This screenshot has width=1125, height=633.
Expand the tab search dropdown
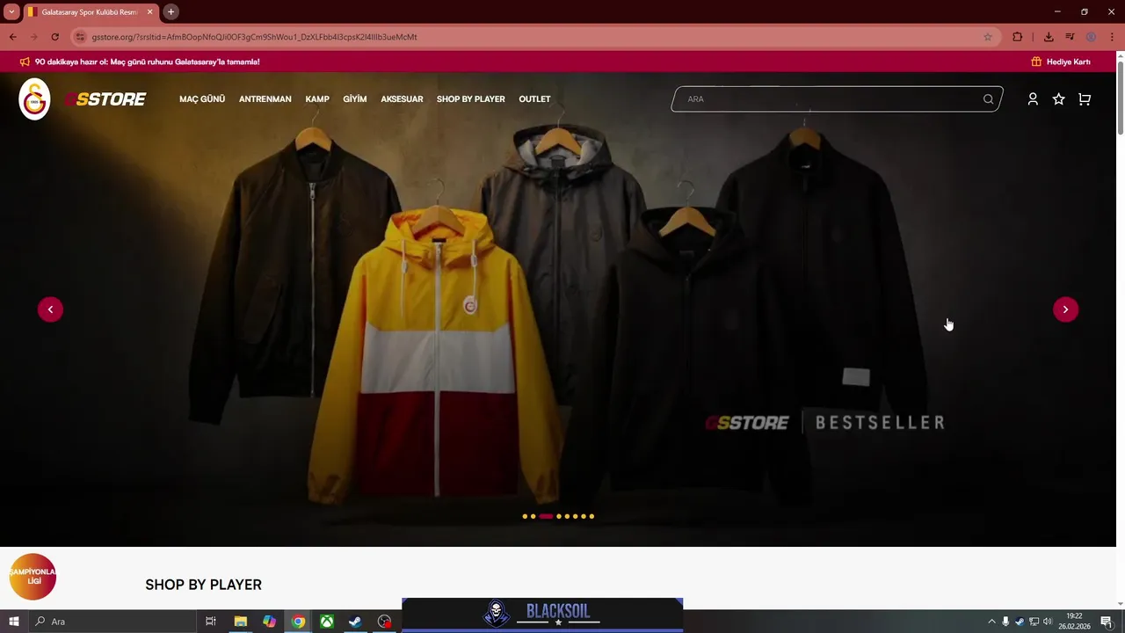click(11, 11)
